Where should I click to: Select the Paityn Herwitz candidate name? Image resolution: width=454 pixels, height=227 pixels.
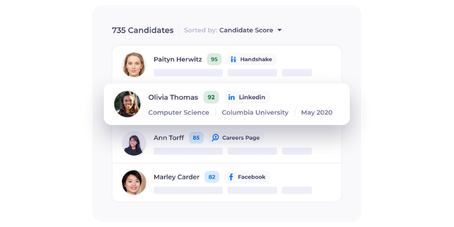pyautogui.click(x=178, y=59)
